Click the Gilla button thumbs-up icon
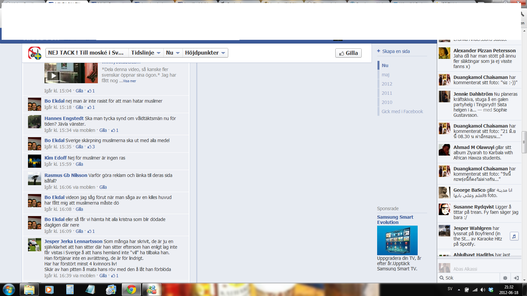The height and width of the screenshot is (296, 527). click(342, 53)
